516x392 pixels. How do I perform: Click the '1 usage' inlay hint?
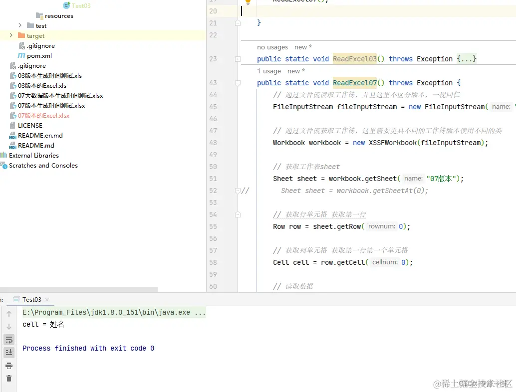(269, 71)
